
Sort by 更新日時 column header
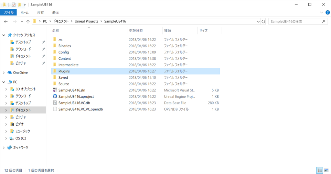click(x=136, y=31)
